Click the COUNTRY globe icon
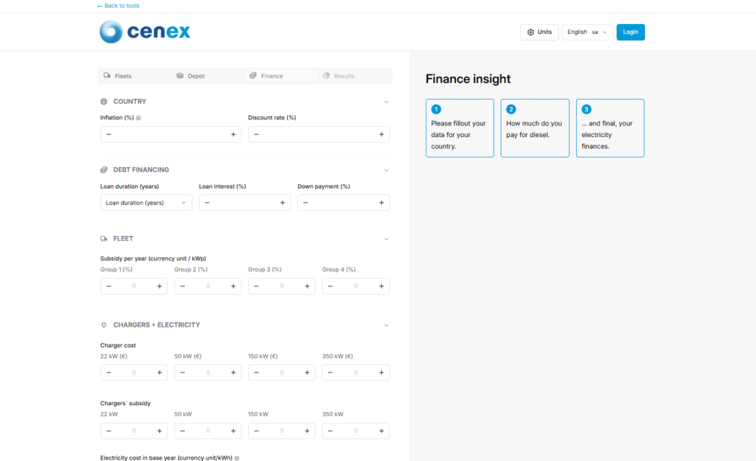 pos(103,102)
